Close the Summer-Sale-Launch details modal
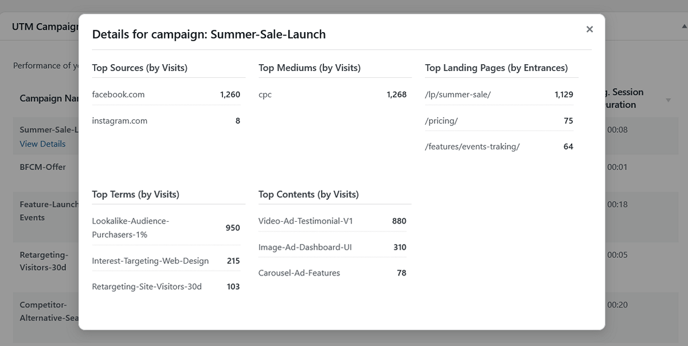688x346 pixels. [589, 29]
